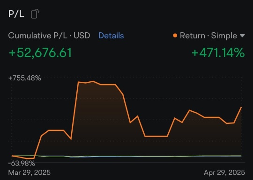Open the Details link
The height and width of the screenshot is (180, 253).
click(x=111, y=36)
